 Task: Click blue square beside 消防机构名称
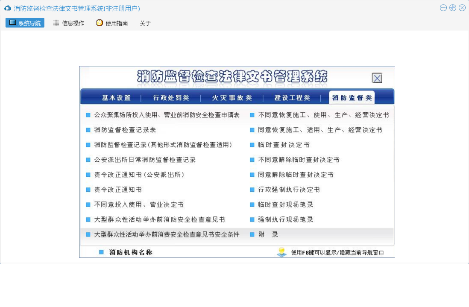[x=102, y=252]
